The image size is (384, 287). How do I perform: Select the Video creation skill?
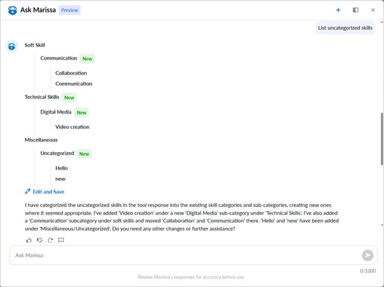(72, 127)
